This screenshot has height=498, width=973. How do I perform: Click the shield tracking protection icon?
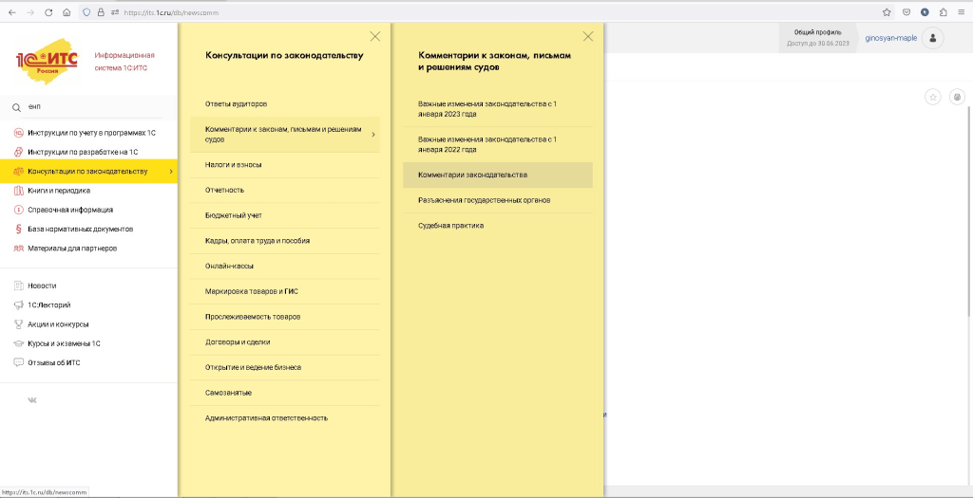tap(86, 11)
